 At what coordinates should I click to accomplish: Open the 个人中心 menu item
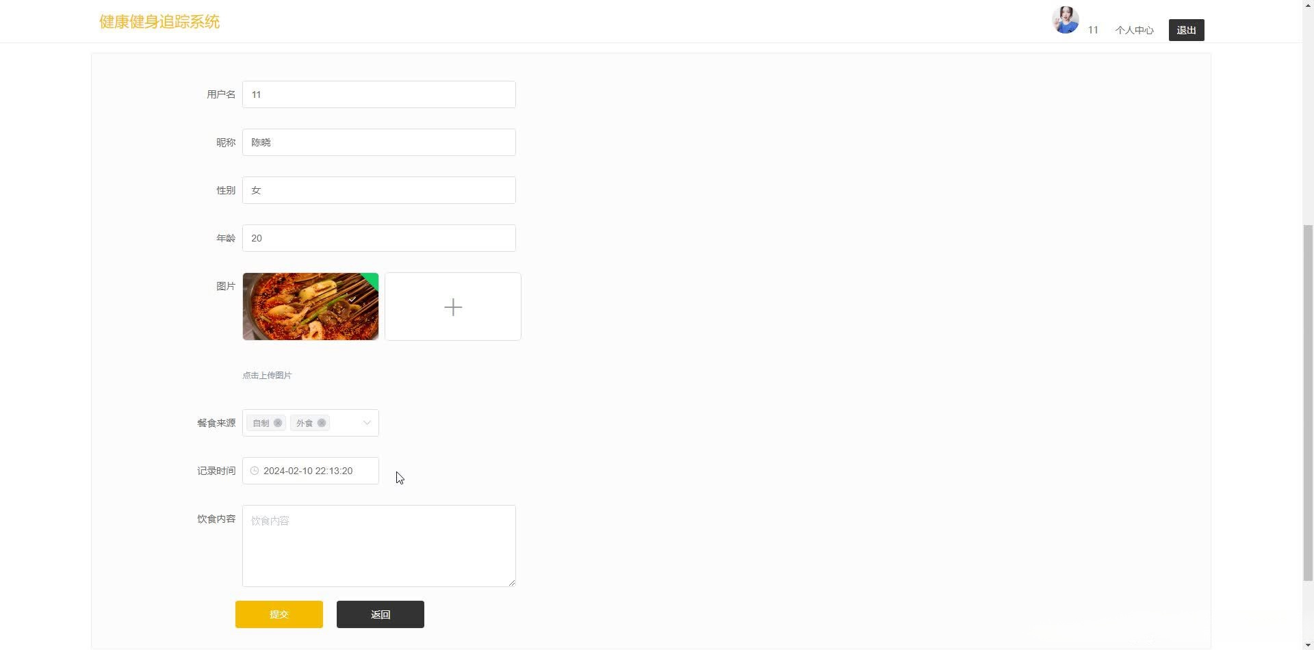[1134, 30]
